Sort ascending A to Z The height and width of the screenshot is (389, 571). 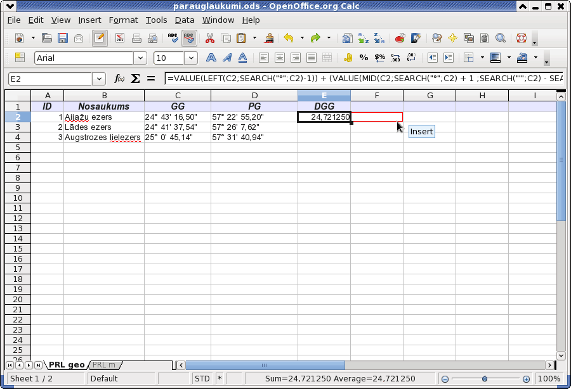(363, 38)
